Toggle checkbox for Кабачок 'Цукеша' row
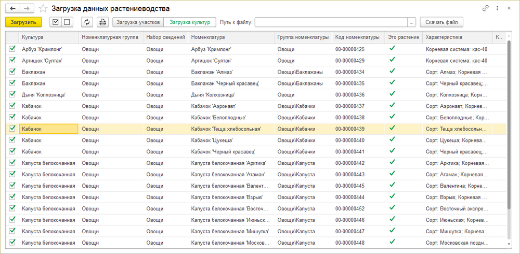The height and width of the screenshot is (254, 520). pos(12,140)
